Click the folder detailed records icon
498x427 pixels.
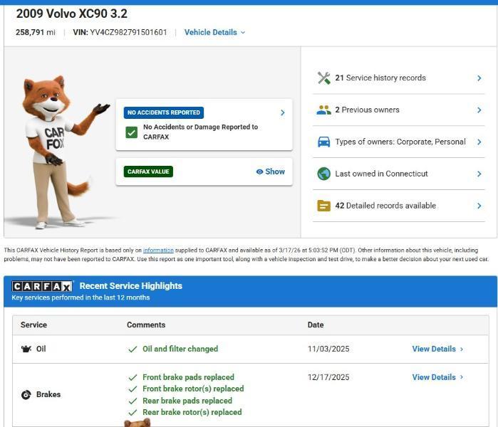click(323, 206)
